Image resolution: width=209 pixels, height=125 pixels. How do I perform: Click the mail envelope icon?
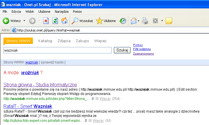click(x=134, y=21)
